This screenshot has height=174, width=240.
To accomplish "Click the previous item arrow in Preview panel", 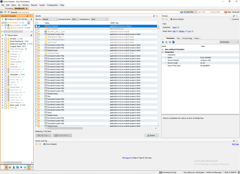I will (x=163, y=19).
